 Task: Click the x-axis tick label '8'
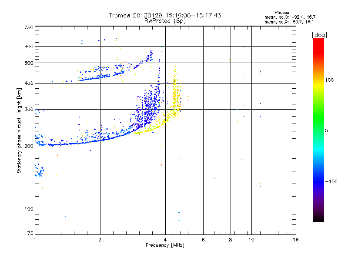(x=231, y=240)
